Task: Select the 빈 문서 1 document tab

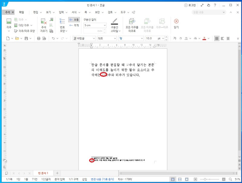Action: point(43,173)
